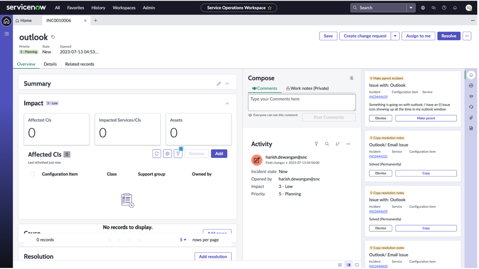Edit the Summary with pencil icon
Screen dimensions: 479x269
point(219,84)
